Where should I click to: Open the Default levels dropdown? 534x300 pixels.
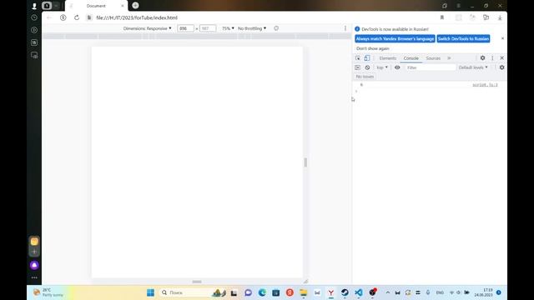point(473,67)
